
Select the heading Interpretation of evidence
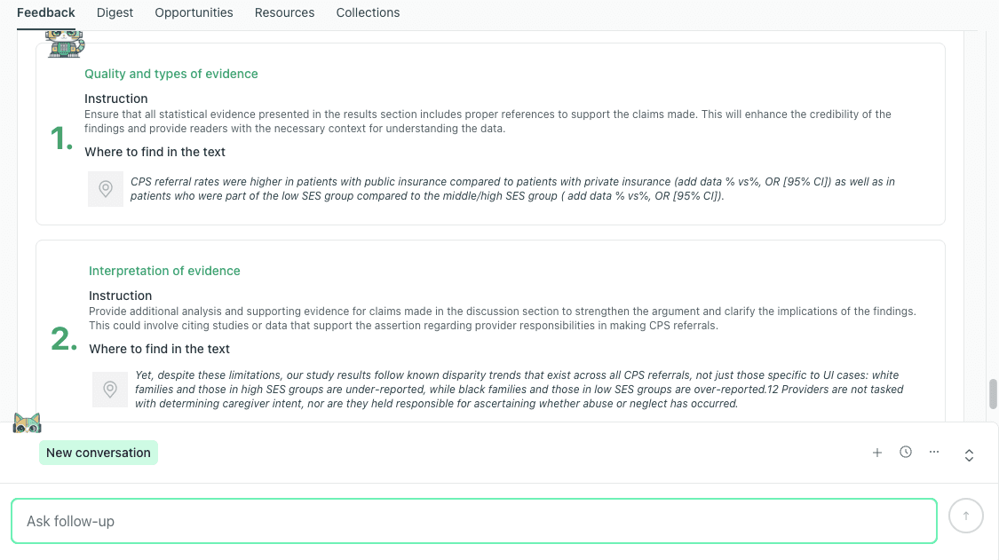[164, 271]
